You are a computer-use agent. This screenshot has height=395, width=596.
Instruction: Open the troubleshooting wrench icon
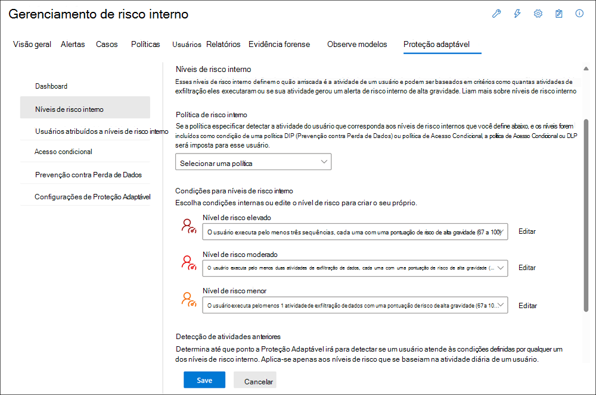(496, 14)
